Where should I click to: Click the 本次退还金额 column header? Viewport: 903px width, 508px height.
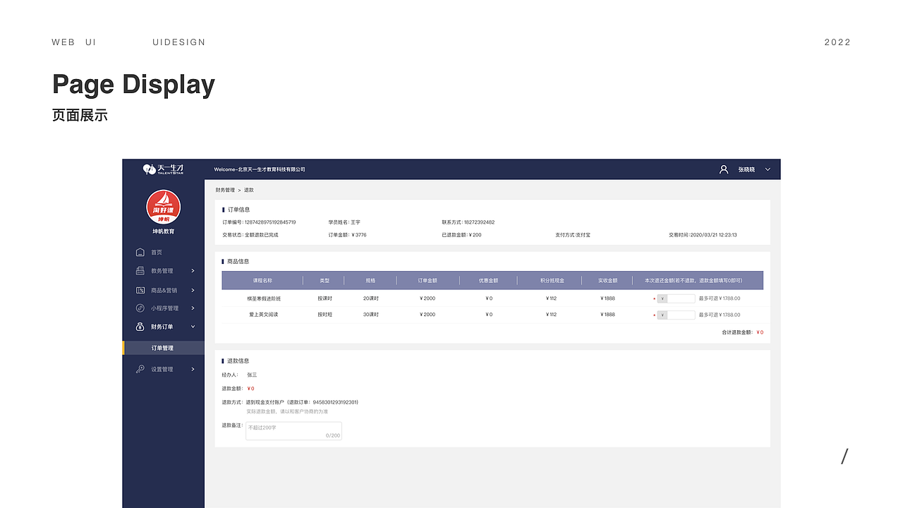pyautogui.click(x=693, y=280)
